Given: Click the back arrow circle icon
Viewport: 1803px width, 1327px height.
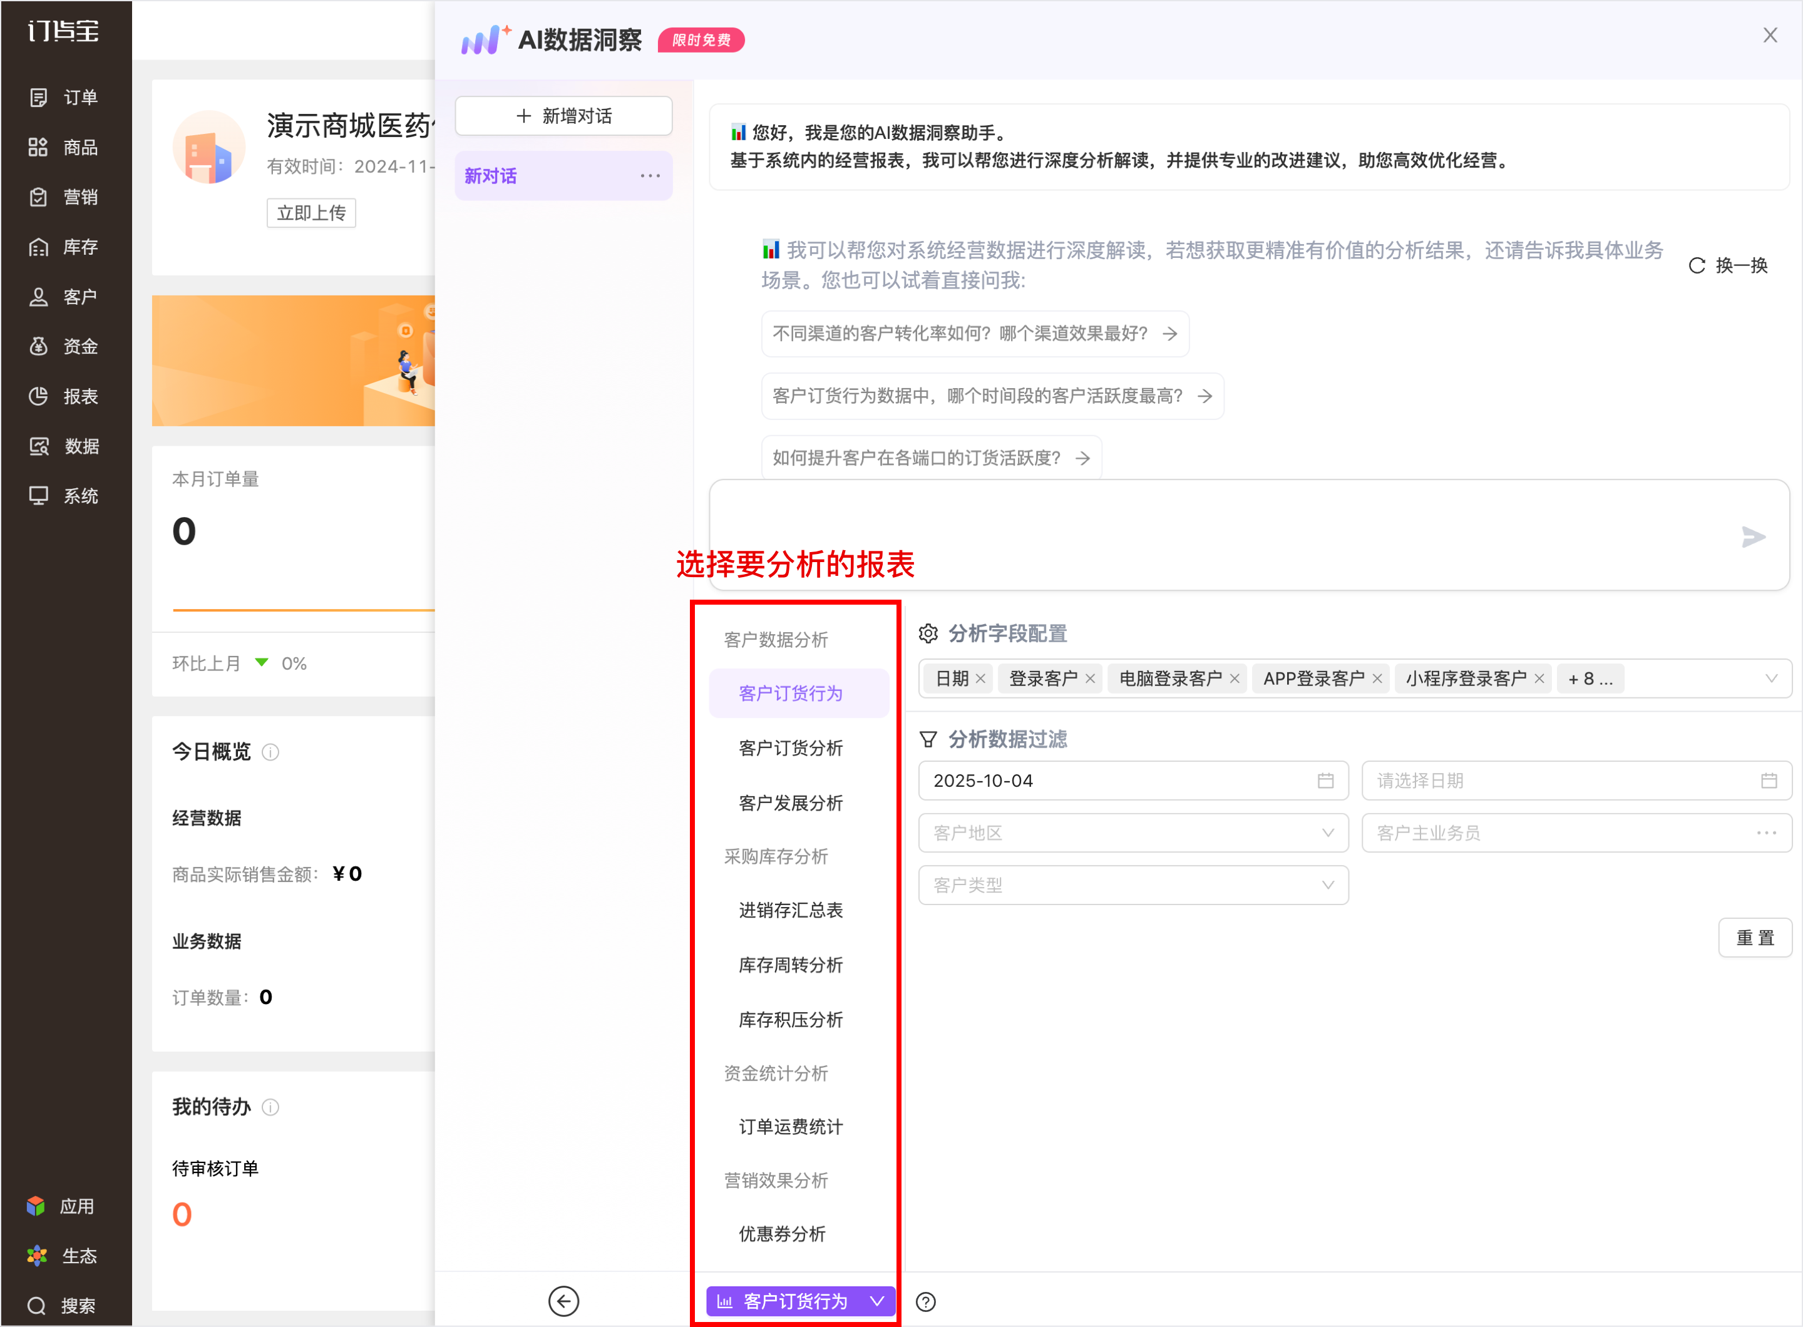Looking at the screenshot, I should click(x=563, y=1301).
